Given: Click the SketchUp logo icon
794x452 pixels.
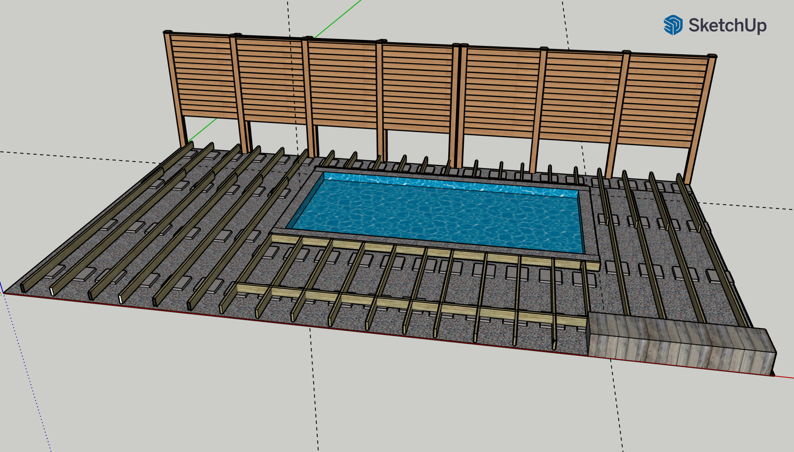Looking at the screenshot, I should click(x=673, y=25).
